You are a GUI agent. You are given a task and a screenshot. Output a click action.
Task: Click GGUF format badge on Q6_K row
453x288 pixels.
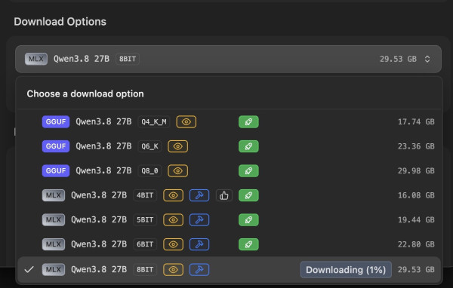[56, 146]
